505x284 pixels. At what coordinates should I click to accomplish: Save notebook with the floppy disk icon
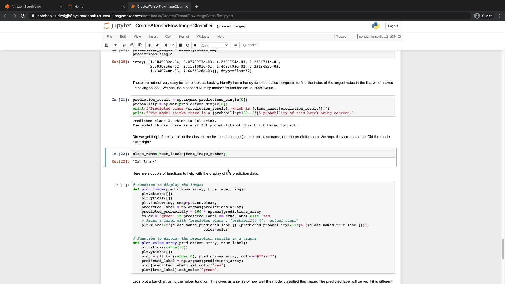[106, 45]
